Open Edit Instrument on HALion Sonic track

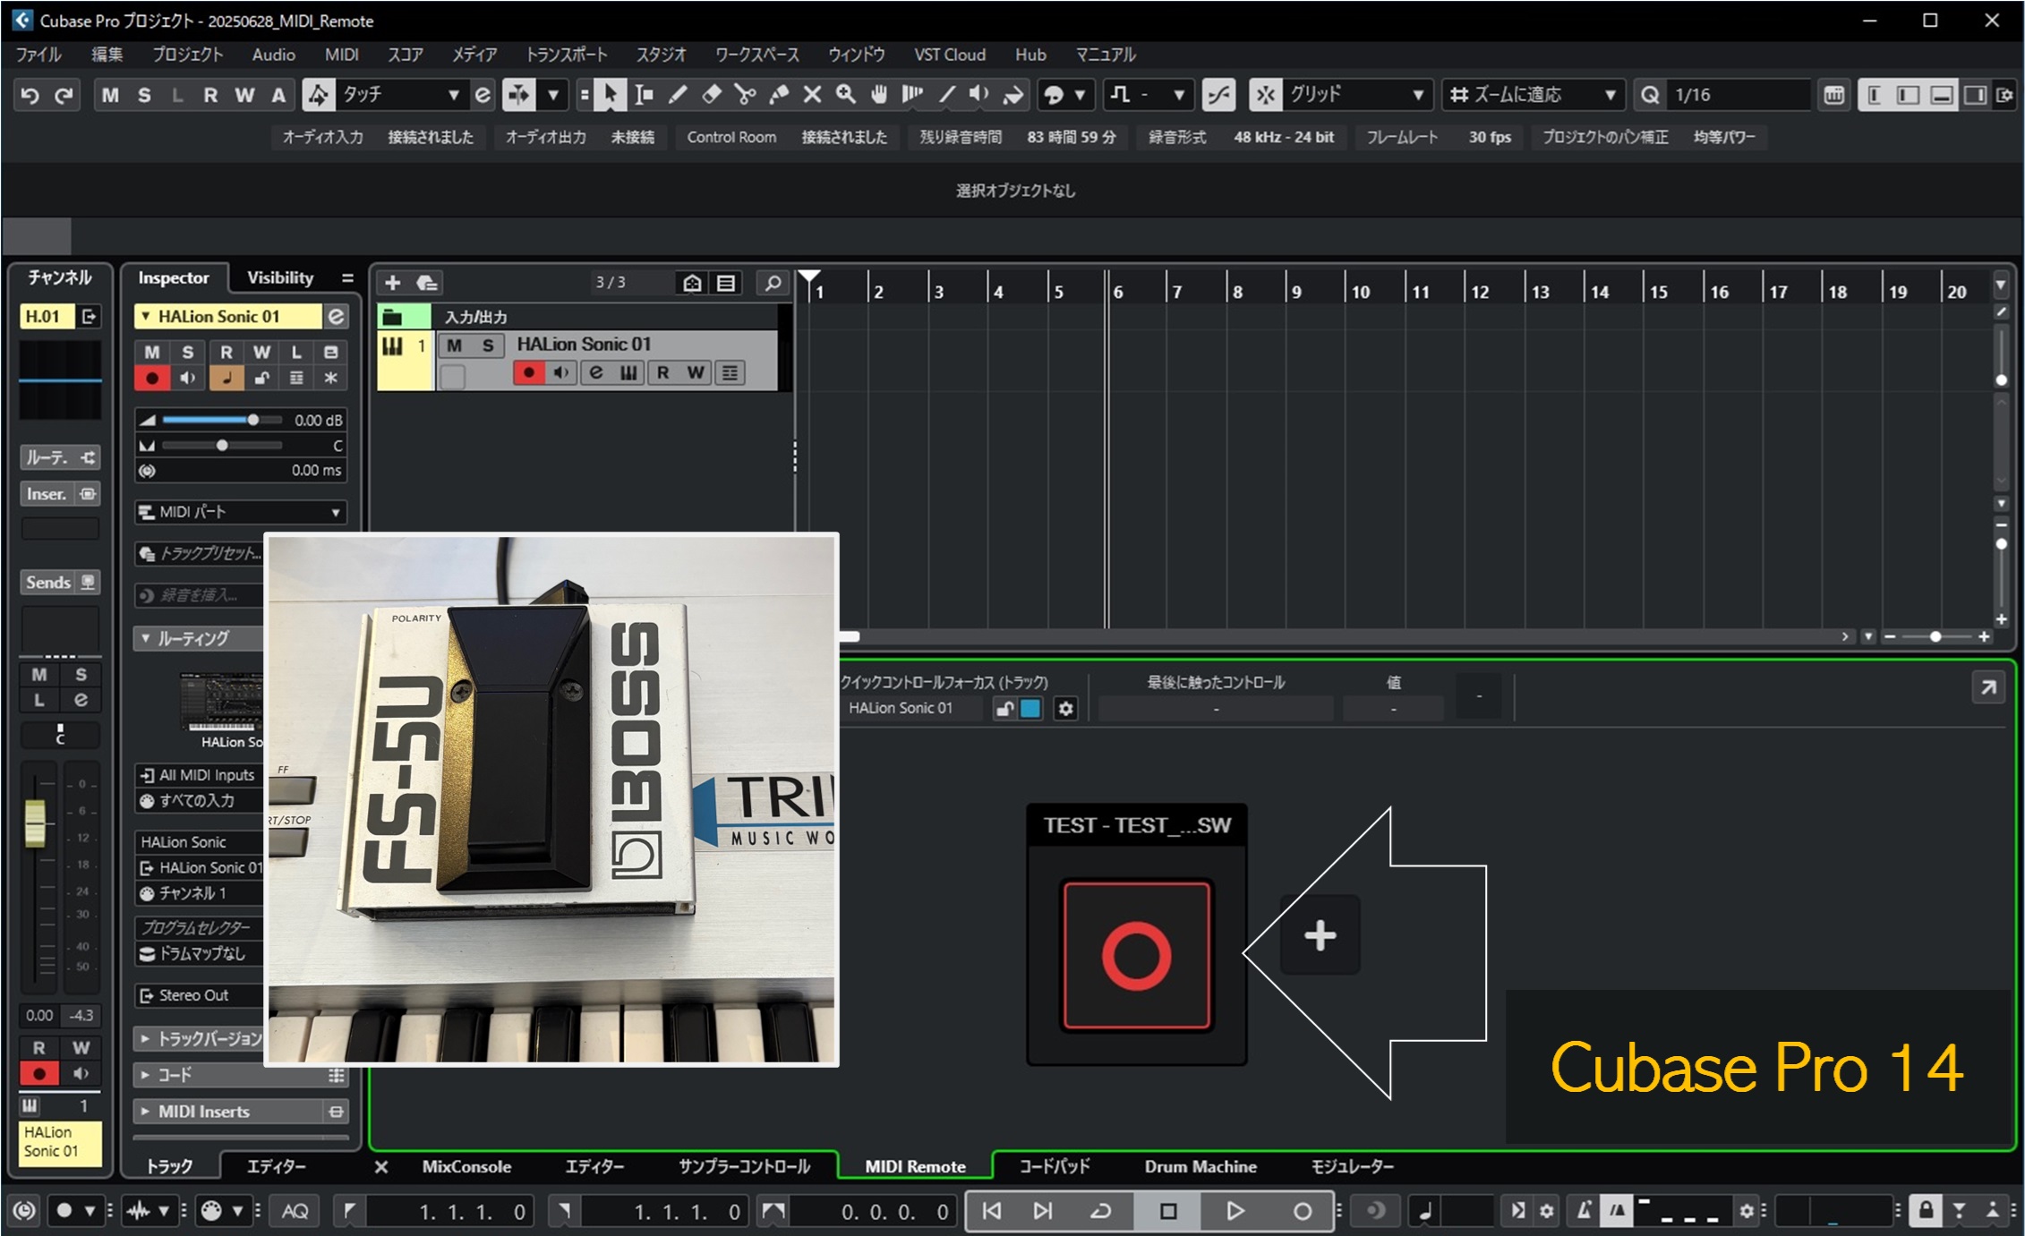596,373
